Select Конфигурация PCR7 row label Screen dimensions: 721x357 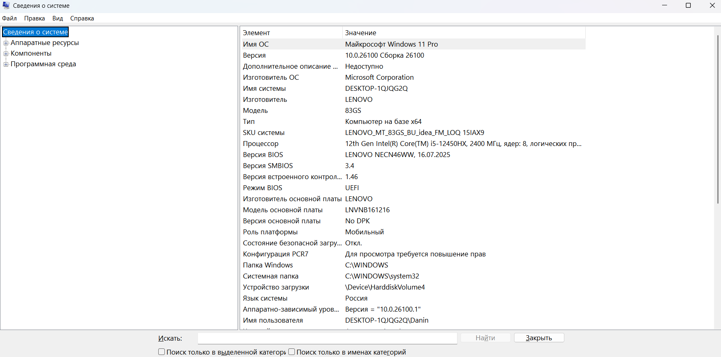click(276, 254)
